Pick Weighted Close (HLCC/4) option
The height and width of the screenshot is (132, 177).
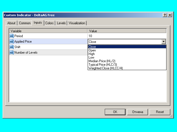pos(105,68)
